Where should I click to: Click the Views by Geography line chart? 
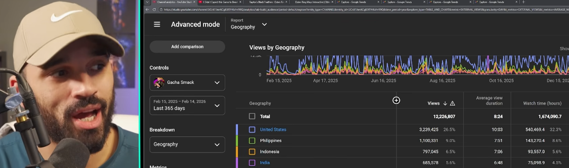coord(417,65)
